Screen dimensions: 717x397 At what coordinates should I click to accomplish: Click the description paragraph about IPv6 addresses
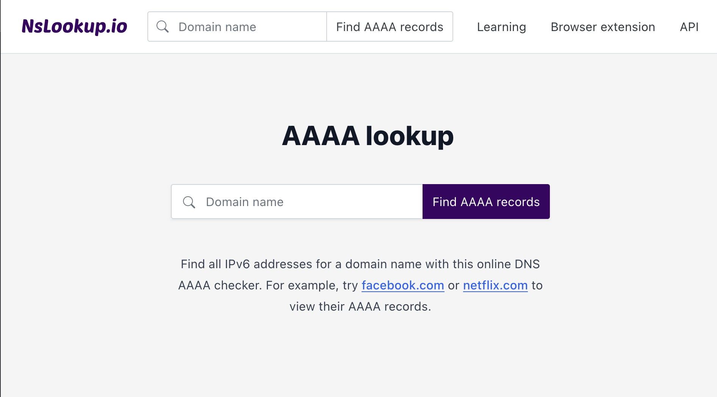pyautogui.click(x=360, y=264)
